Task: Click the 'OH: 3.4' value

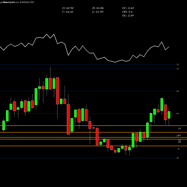Action: pyautogui.click(x=127, y=12)
